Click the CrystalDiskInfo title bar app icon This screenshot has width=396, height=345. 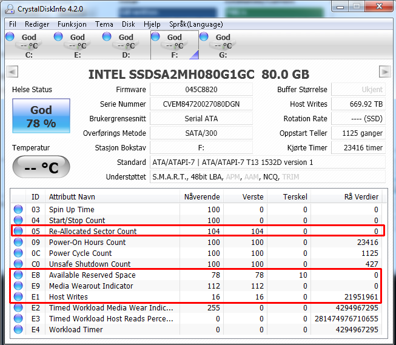[x=10, y=9]
